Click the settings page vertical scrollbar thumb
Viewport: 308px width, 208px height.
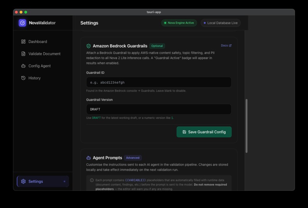[x=246, y=126]
